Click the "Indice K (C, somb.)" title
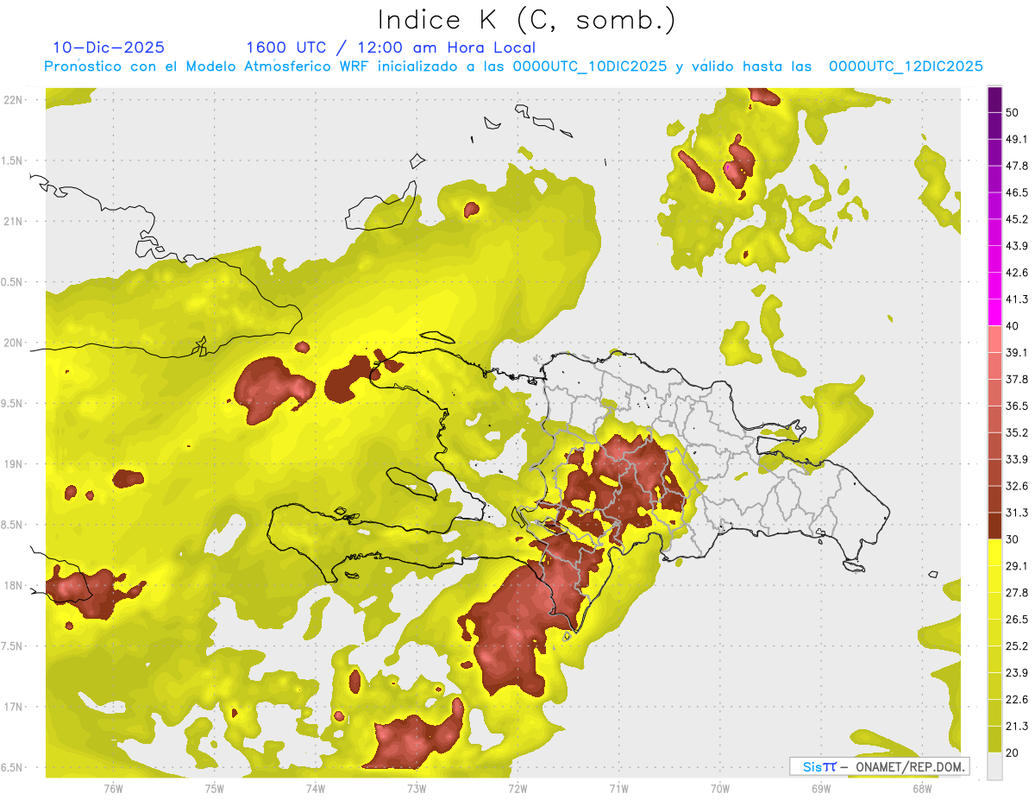 pyautogui.click(x=527, y=20)
